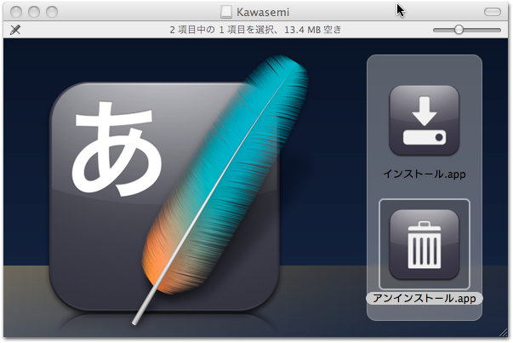The width and height of the screenshot is (513, 343).
Task: Click the Kawasemi volume proxy icon
Action: (x=226, y=12)
